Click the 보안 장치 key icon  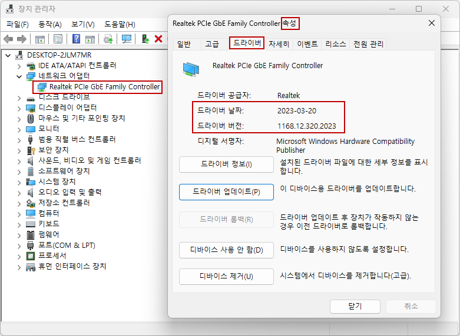31,150
